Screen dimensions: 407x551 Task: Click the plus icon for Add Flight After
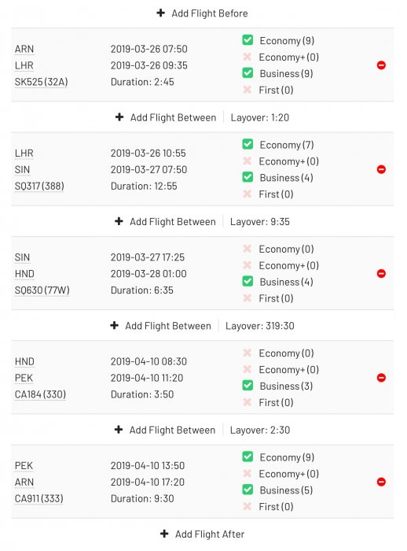[164, 534]
